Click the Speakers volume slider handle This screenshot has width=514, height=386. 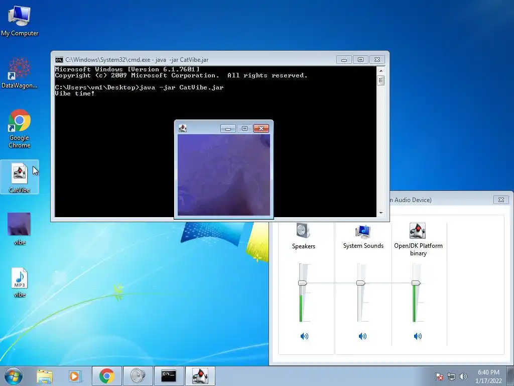tap(302, 283)
